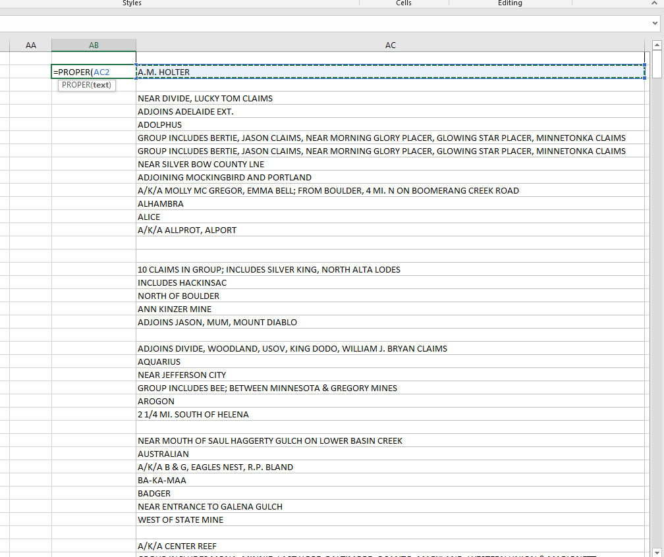Select column AB header
Image resolution: width=664 pixels, height=557 pixels.
coord(94,45)
